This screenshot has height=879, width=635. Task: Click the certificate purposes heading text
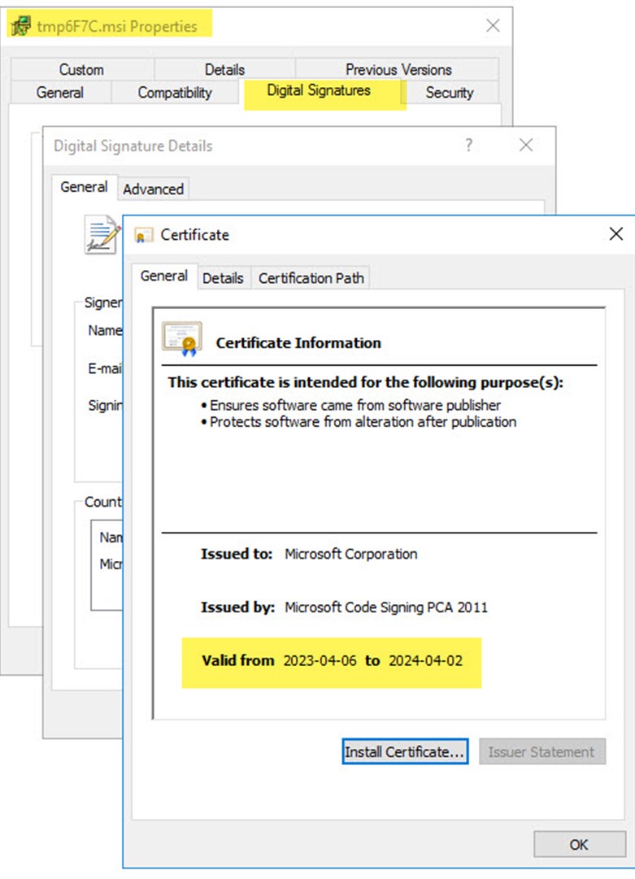point(365,382)
